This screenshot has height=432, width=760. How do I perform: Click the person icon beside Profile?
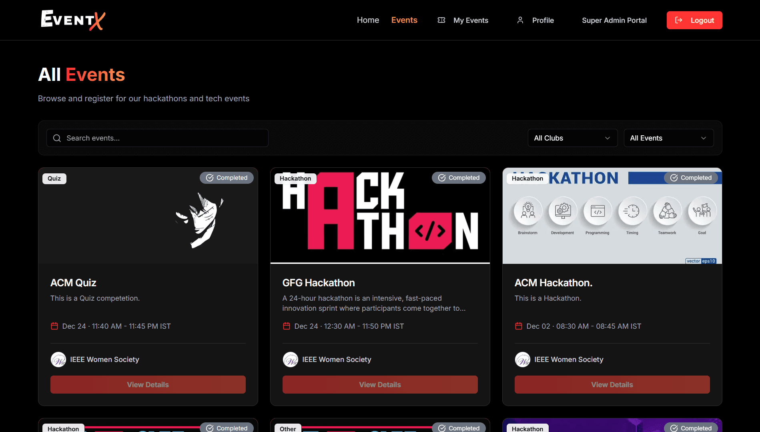(x=520, y=20)
